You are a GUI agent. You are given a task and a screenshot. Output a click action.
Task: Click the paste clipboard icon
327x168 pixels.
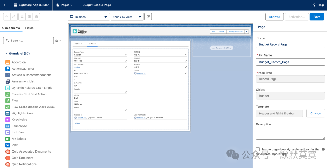point(36,17)
